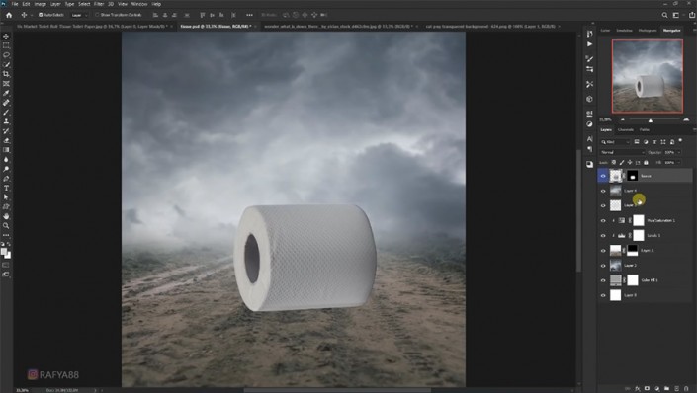Image resolution: width=697 pixels, height=393 pixels.
Task: Select the Eyedropper tool
Action: [6, 93]
